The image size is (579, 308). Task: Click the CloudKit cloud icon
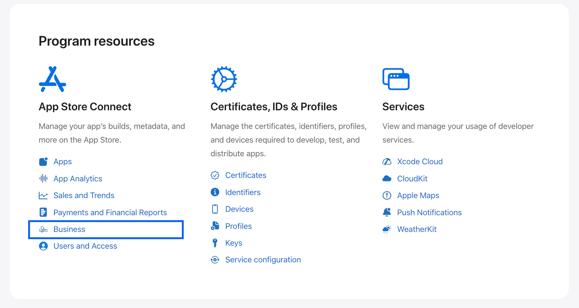click(387, 178)
